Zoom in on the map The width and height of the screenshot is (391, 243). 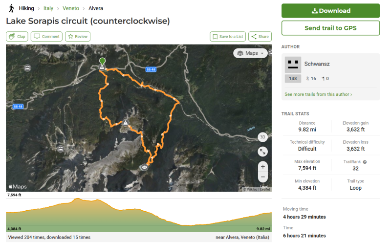(262, 166)
